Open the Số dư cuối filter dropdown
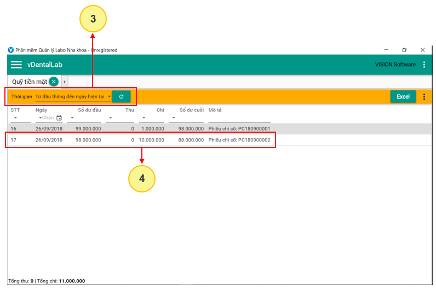The image size is (436, 289). [x=174, y=118]
